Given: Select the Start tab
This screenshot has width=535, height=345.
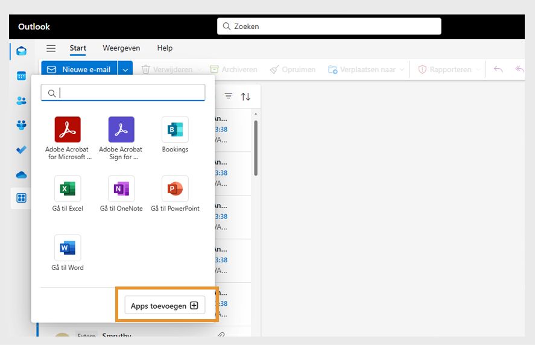Looking at the screenshot, I should click(78, 48).
